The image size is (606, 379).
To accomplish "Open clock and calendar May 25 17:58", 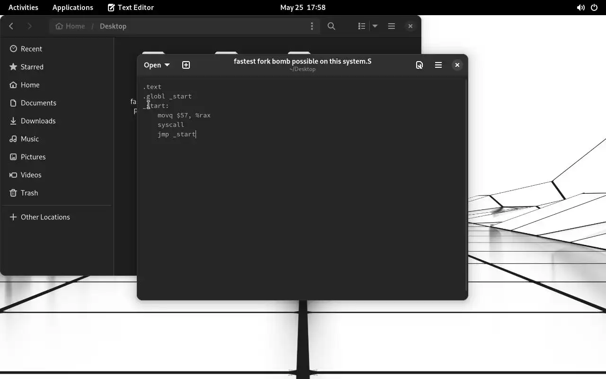I will coord(303,7).
